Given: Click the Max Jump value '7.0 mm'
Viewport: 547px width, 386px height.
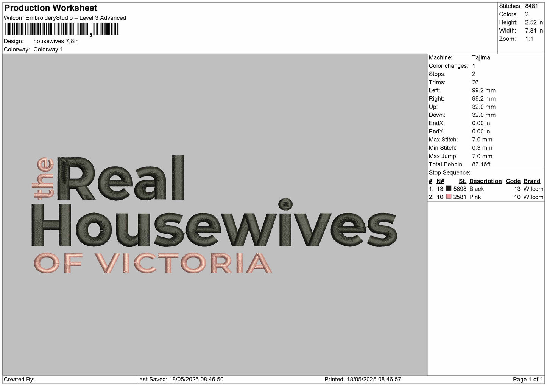Looking at the screenshot, I should [x=482, y=156].
